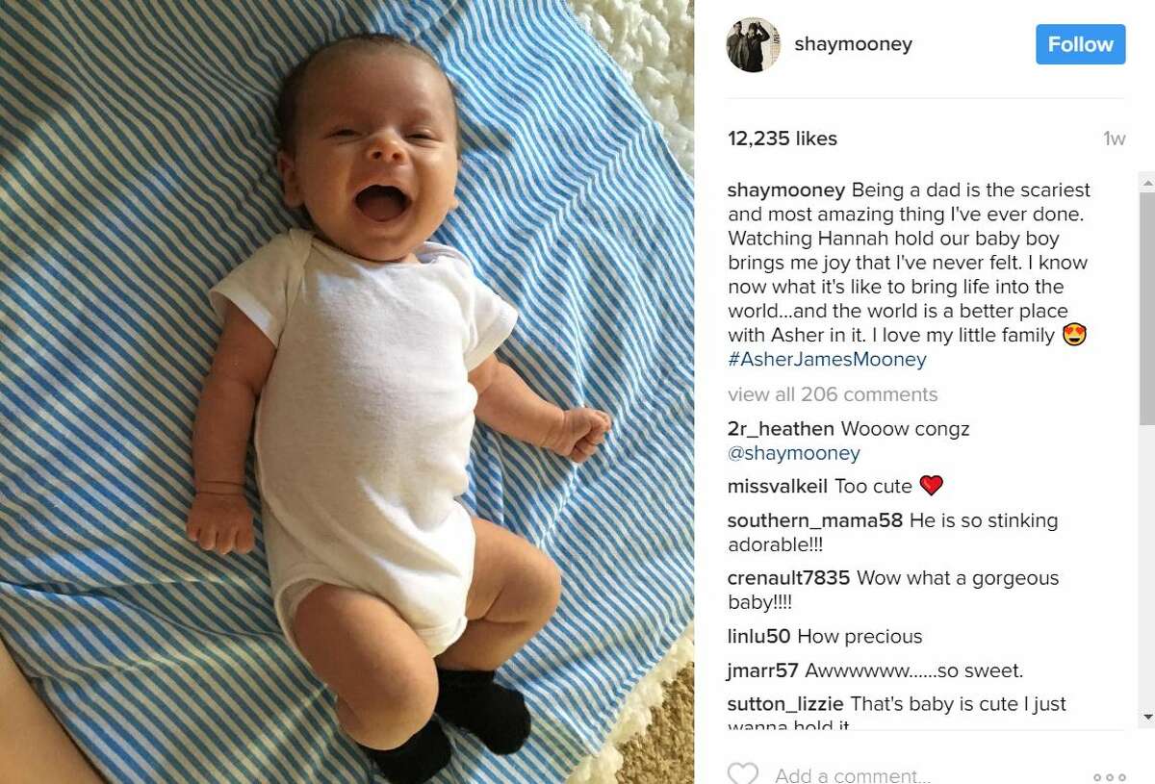Click shaymooney profile picture avatar
This screenshot has width=1155, height=784.
point(754,44)
